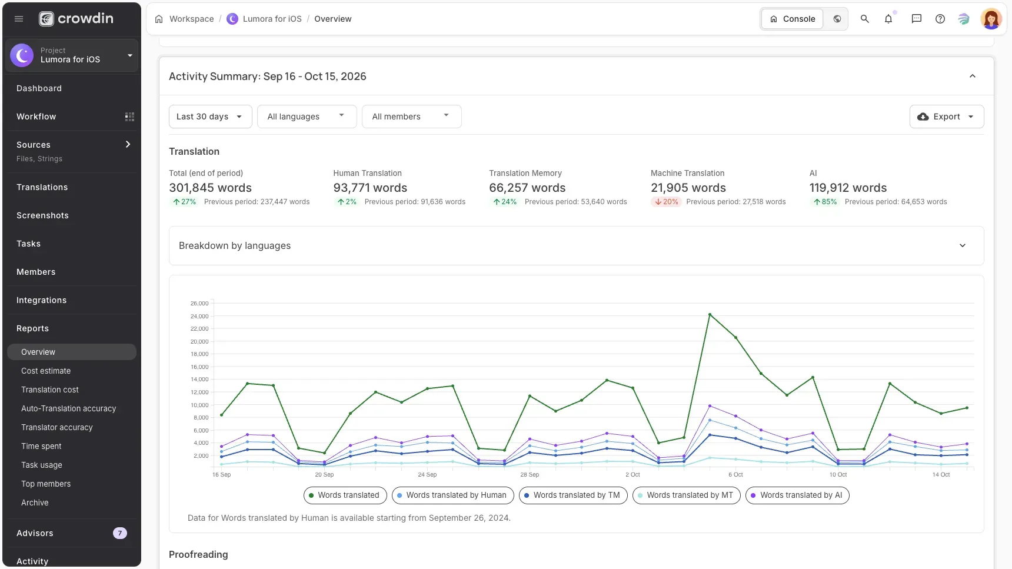
Task: Click the 119,912 words AI value
Action: coord(848,188)
